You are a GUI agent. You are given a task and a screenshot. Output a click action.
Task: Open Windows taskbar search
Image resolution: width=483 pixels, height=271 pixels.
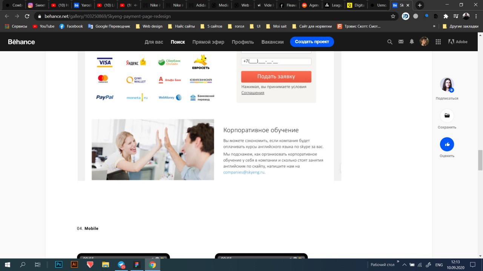pyautogui.click(x=23, y=265)
